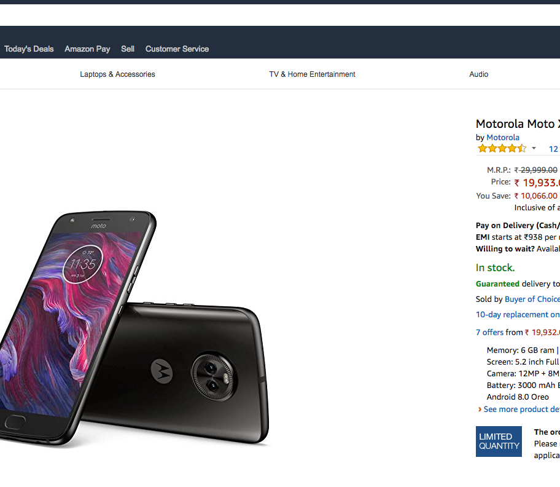The height and width of the screenshot is (487, 560).
Task: Open the customer reviews count link
Action: click(553, 149)
